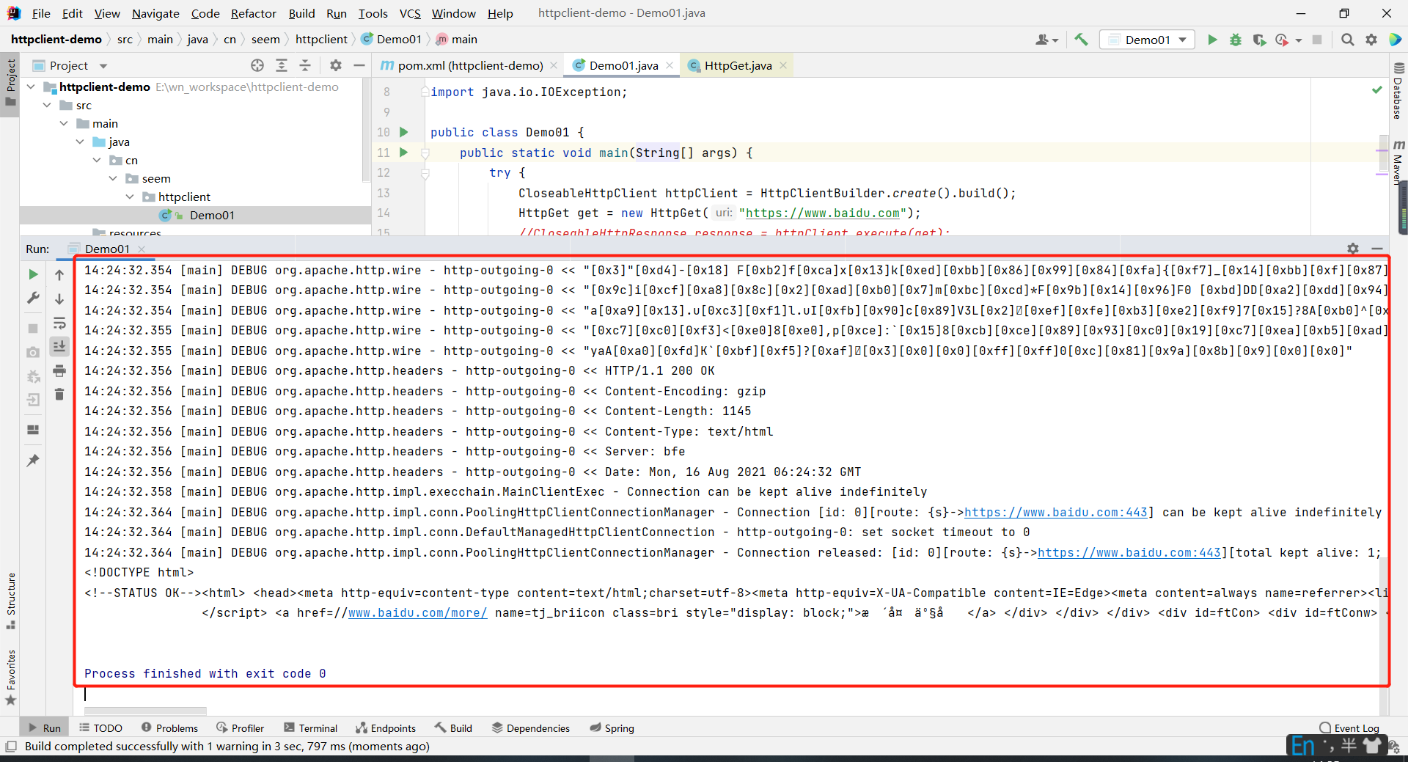Open Run panel settings gear
The height and width of the screenshot is (762, 1408).
pos(1353,249)
